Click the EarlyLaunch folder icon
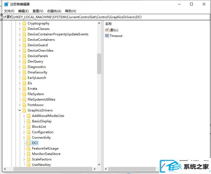 (24, 78)
